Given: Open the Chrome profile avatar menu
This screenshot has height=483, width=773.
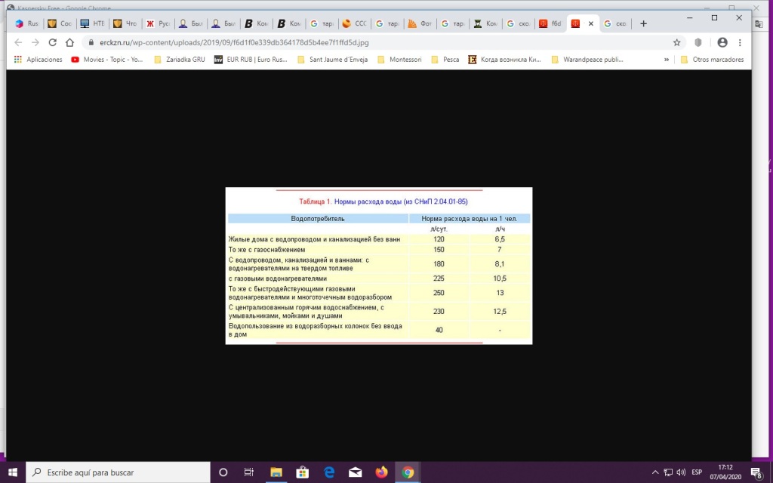Looking at the screenshot, I should click(722, 43).
